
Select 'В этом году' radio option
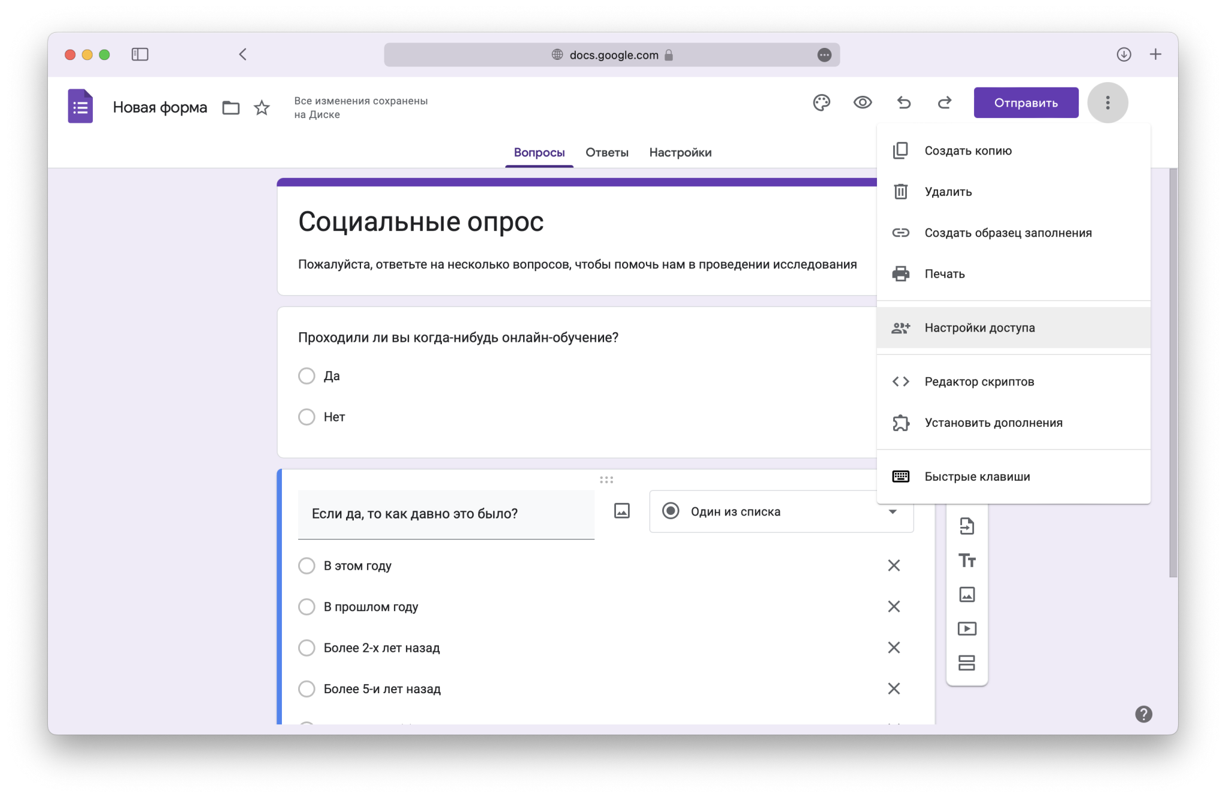[x=306, y=566]
